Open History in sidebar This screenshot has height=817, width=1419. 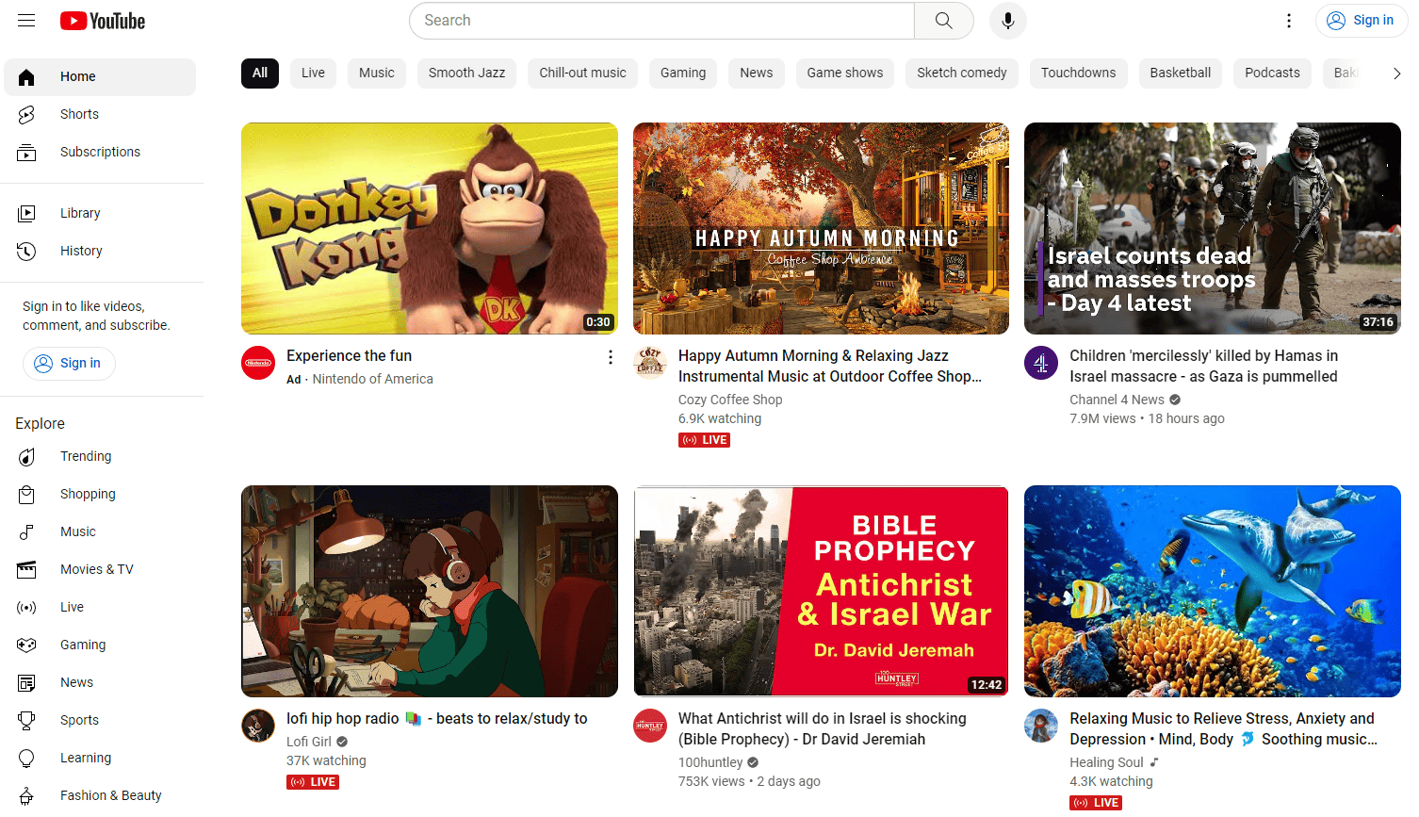click(100, 251)
